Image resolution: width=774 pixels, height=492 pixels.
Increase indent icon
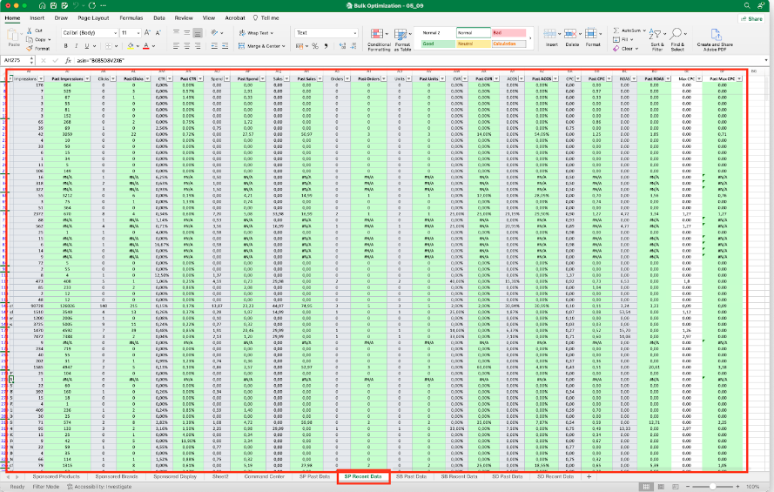[225, 46]
